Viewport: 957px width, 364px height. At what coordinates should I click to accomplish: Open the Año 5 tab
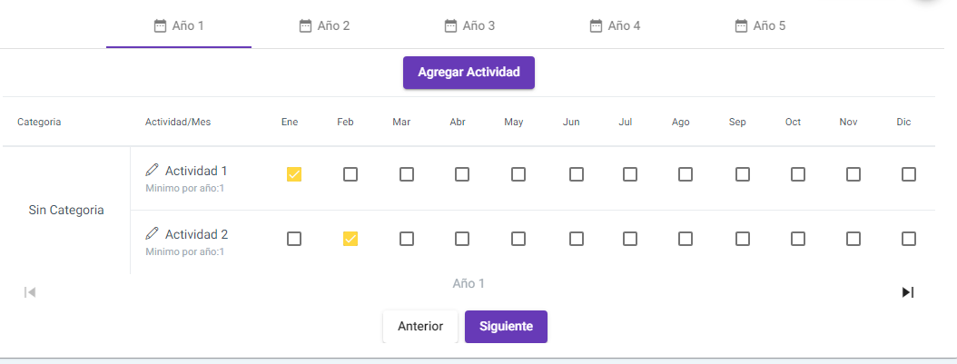coord(760,25)
